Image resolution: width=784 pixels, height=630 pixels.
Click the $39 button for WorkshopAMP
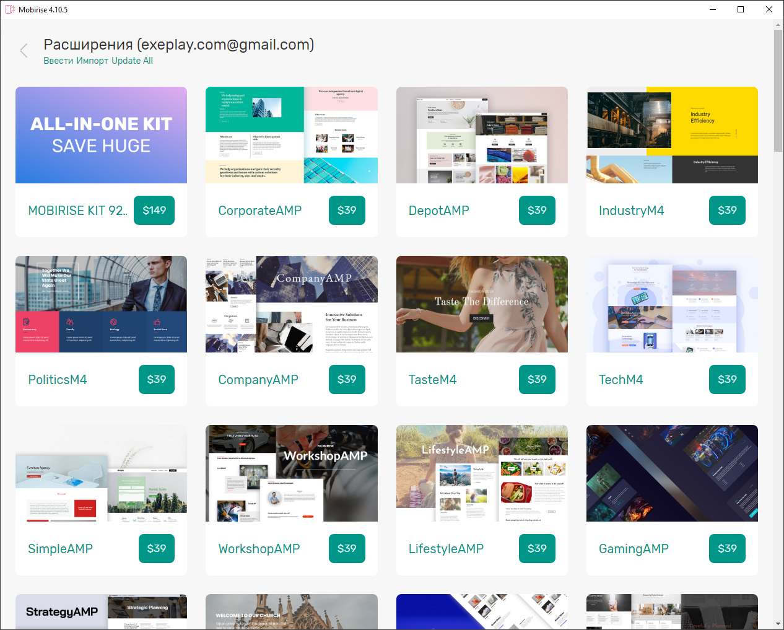pyautogui.click(x=347, y=548)
